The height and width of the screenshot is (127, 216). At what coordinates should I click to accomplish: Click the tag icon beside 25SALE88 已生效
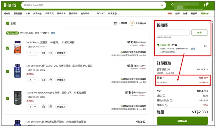158,45
